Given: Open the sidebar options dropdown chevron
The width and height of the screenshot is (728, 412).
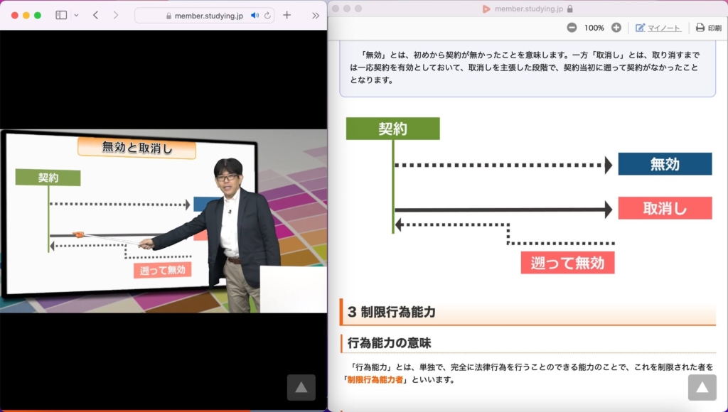Looking at the screenshot, I should [x=76, y=16].
